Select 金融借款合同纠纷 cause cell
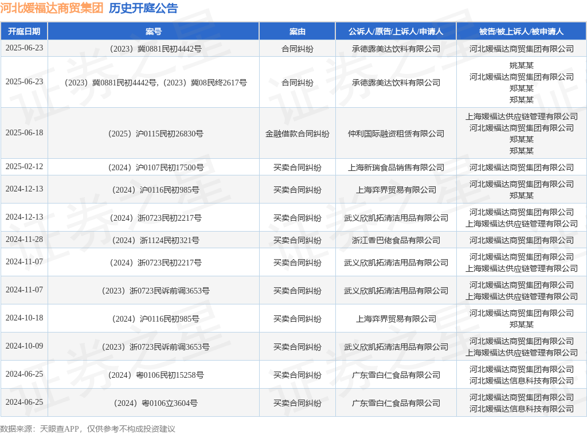 coord(298,134)
